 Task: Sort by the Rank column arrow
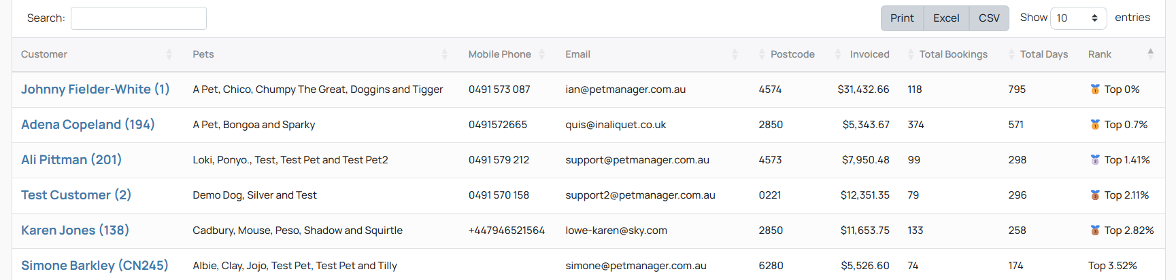1150,54
